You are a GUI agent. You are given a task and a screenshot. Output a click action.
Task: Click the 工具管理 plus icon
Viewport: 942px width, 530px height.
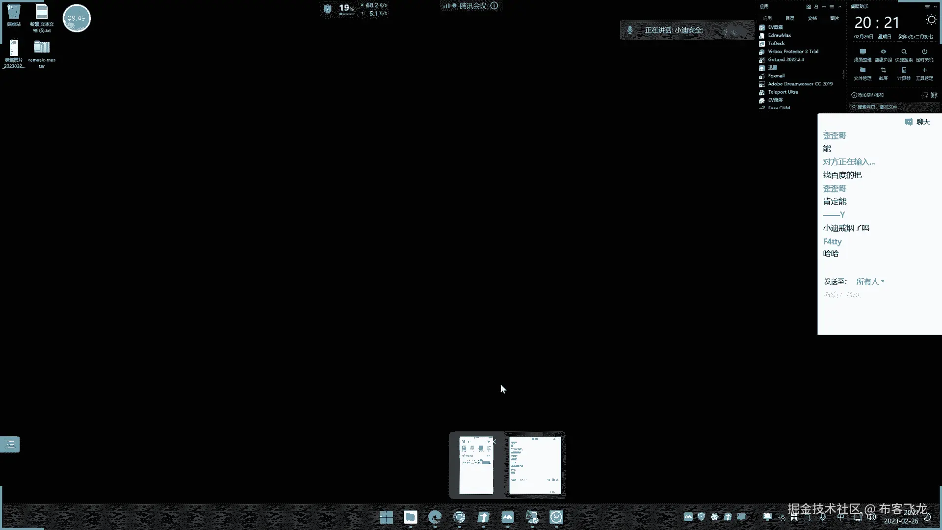924,71
